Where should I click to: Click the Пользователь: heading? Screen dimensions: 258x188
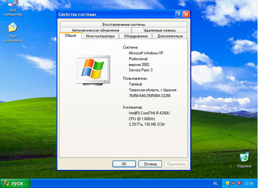tap(135, 78)
